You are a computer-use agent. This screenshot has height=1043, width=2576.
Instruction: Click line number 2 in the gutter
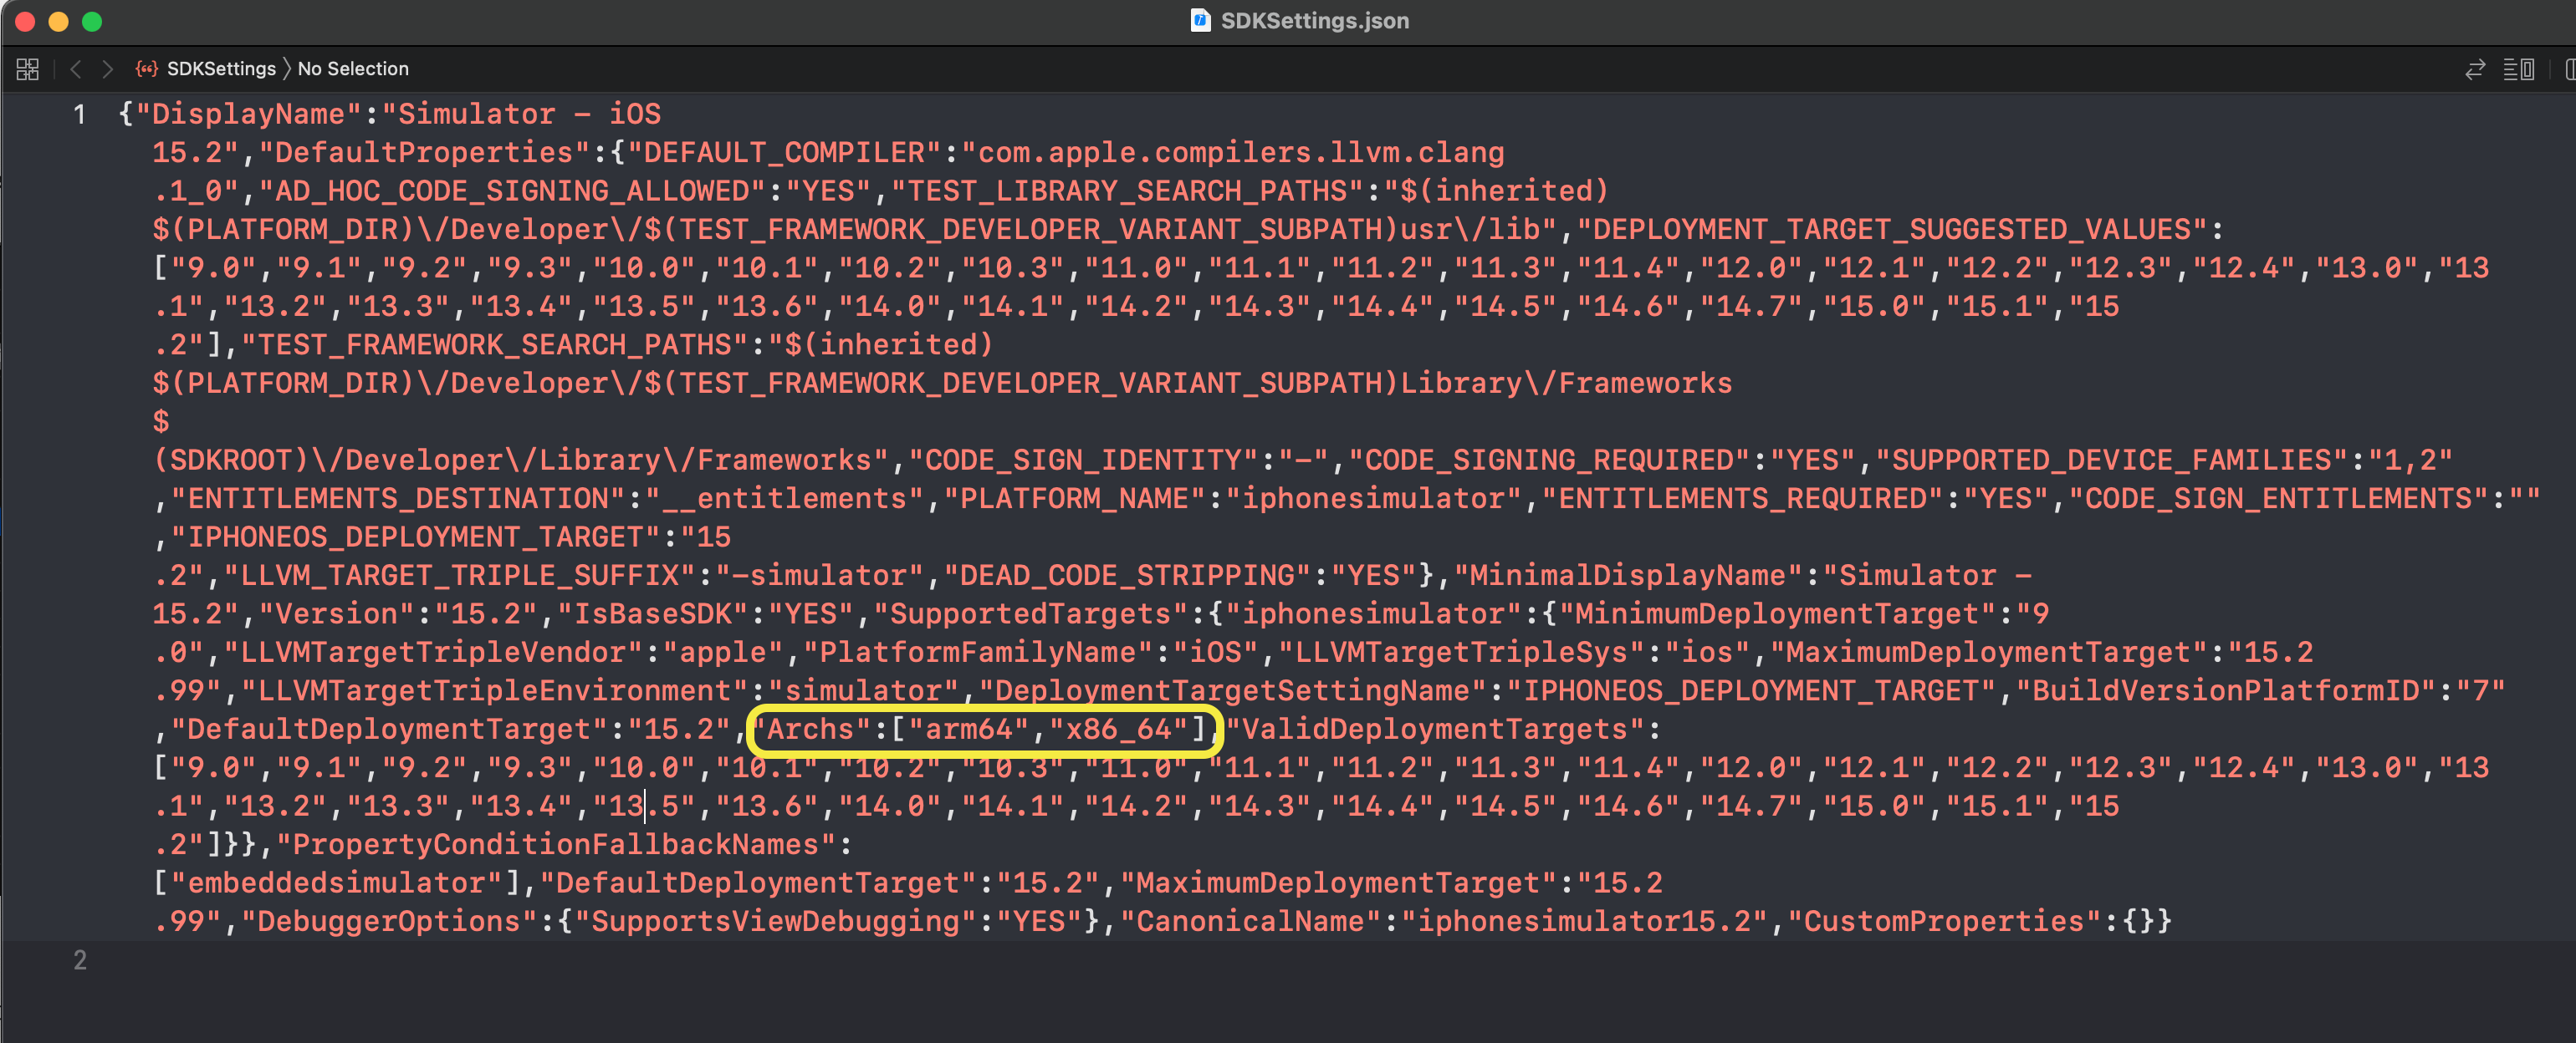click(x=79, y=960)
